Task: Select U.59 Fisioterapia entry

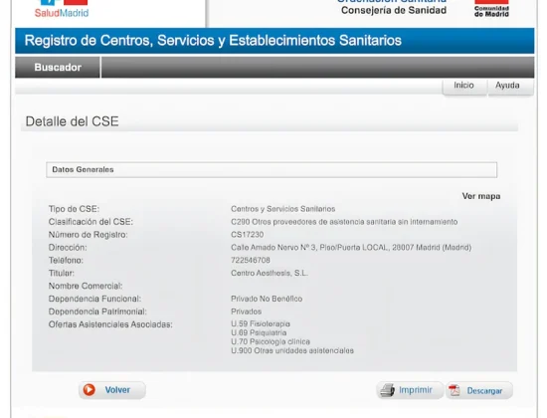Action: click(261, 324)
